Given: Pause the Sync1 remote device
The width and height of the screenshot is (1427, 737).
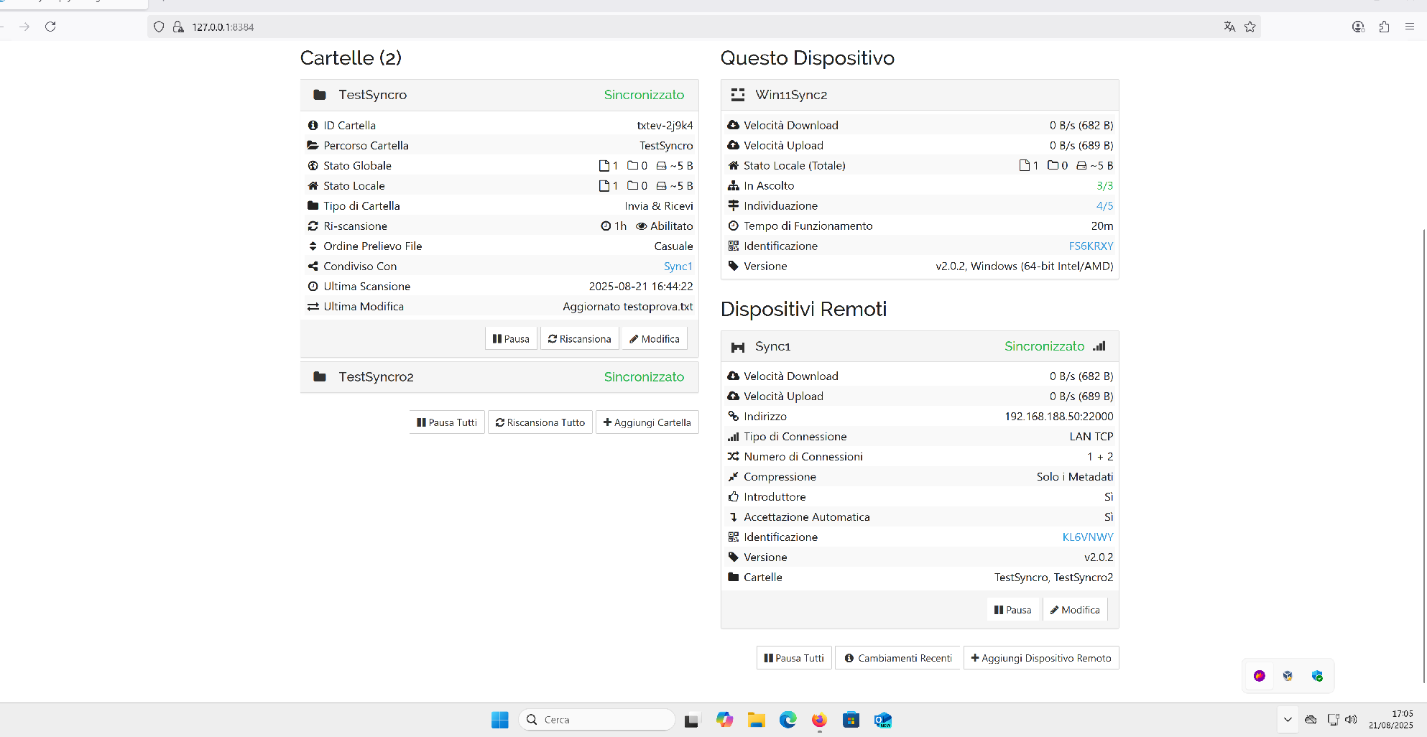Looking at the screenshot, I should (x=1012, y=610).
